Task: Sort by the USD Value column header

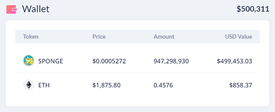Action: 238,37
